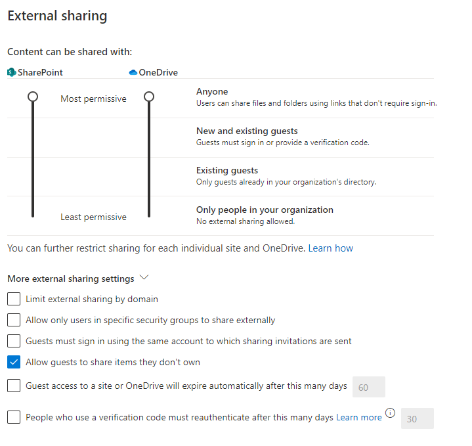Click the guest access expiry days field showing 60
The image size is (472, 446).
369,387
